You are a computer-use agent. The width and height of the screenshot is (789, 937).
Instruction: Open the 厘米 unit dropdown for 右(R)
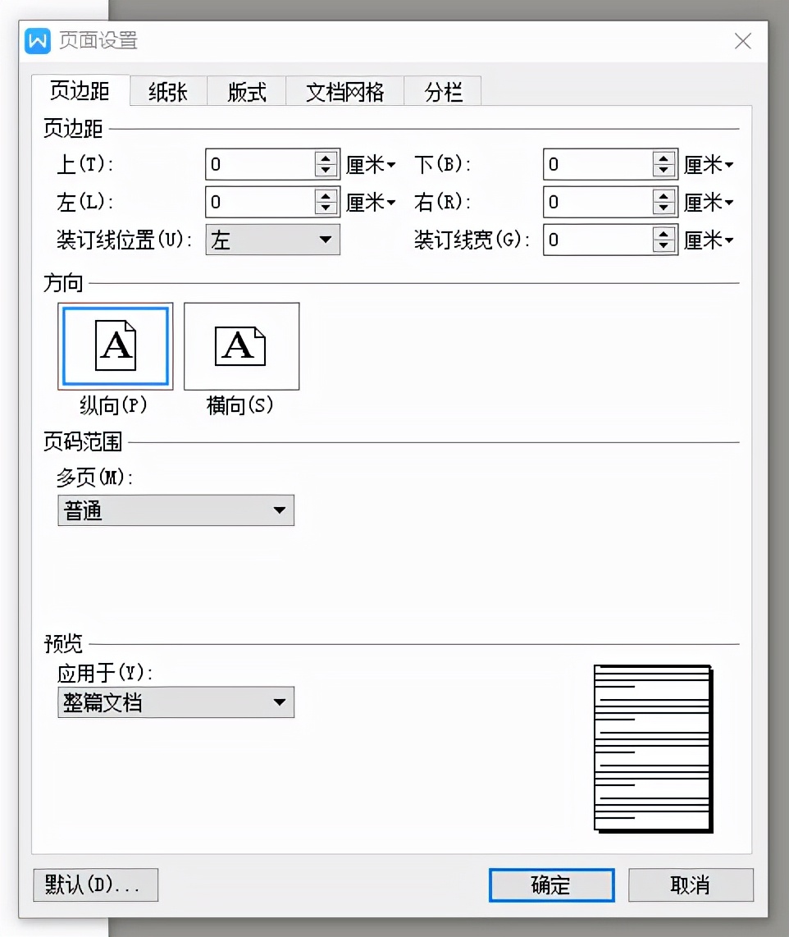[709, 203]
